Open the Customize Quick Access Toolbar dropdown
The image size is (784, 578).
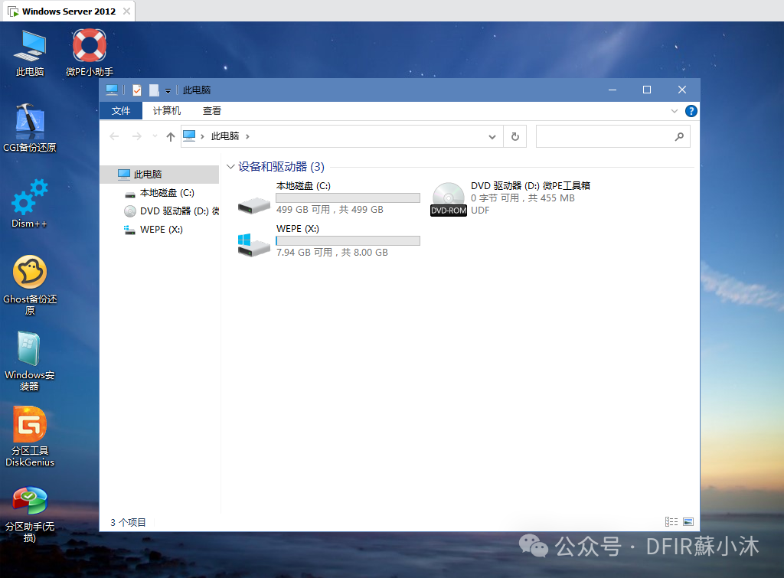point(168,90)
